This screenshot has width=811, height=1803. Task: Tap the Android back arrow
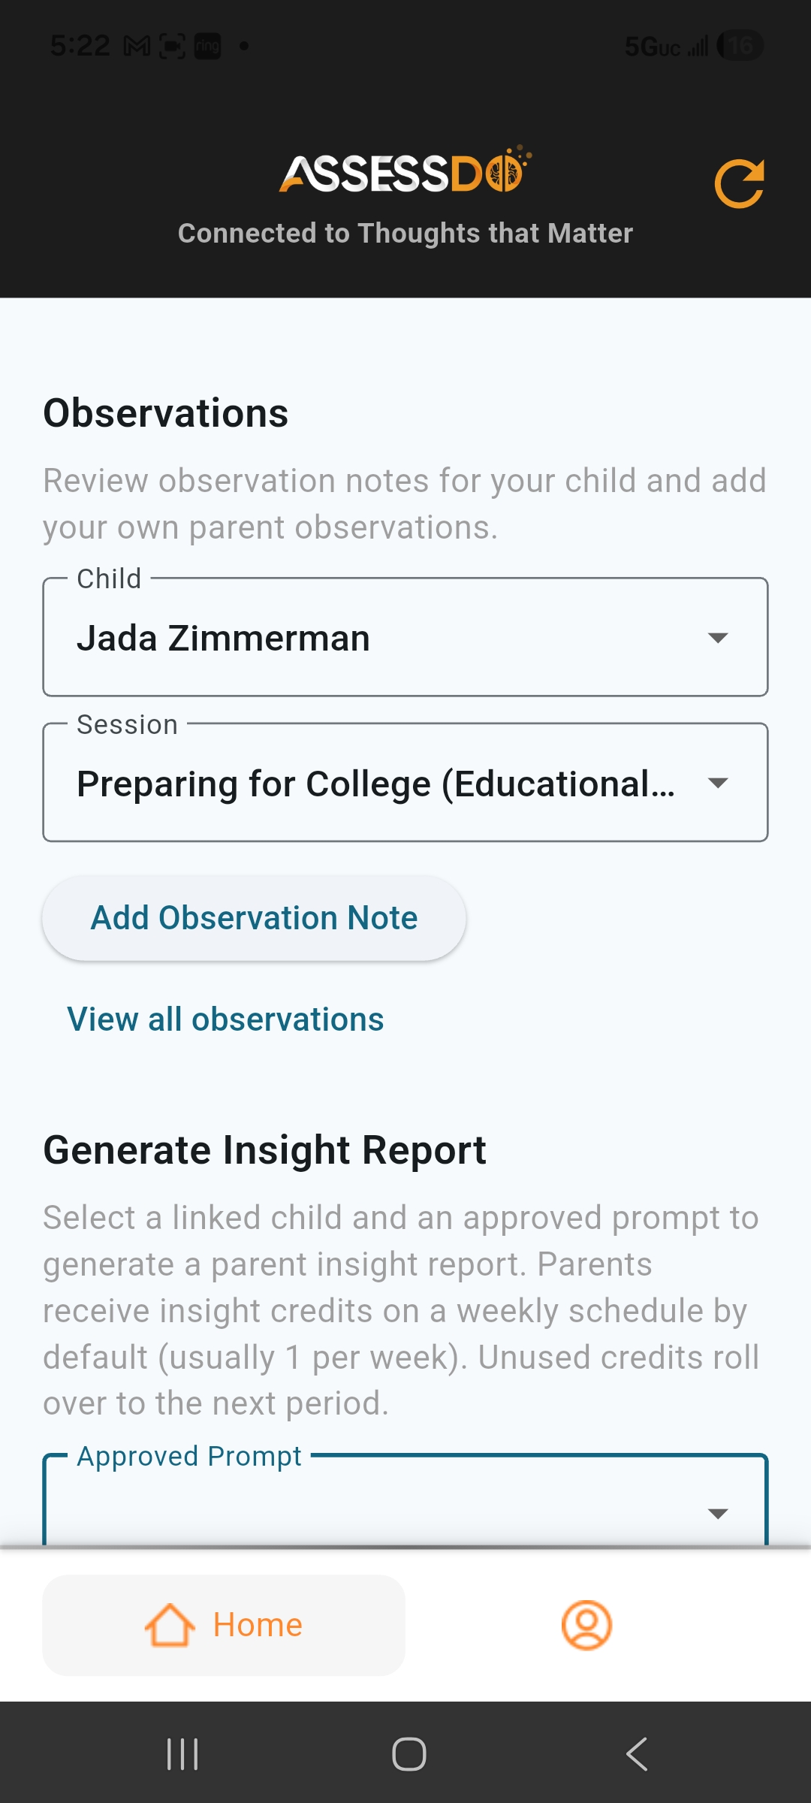pyautogui.click(x=637, y=1754)
